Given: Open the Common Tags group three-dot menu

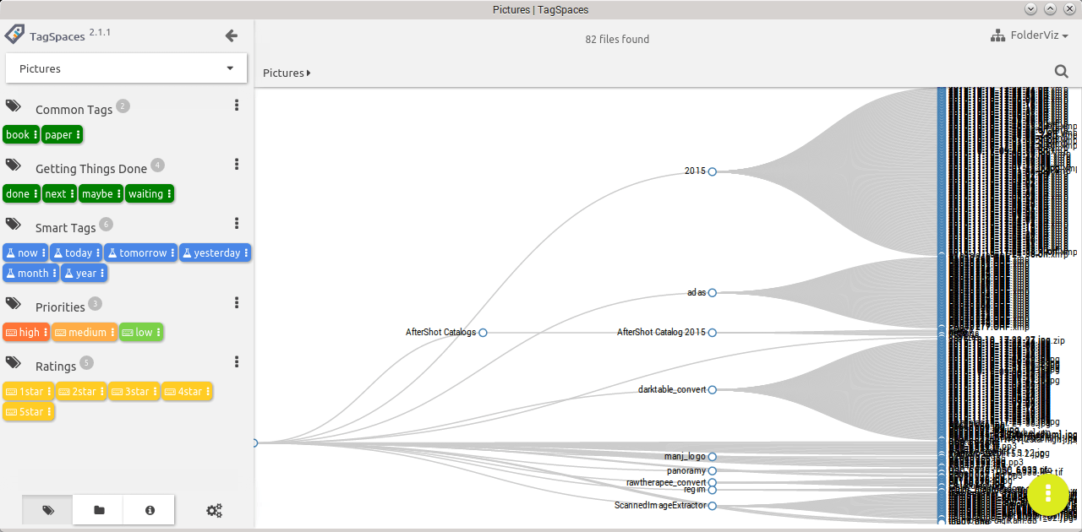Looking at the screenshot, I should (237, 106).
